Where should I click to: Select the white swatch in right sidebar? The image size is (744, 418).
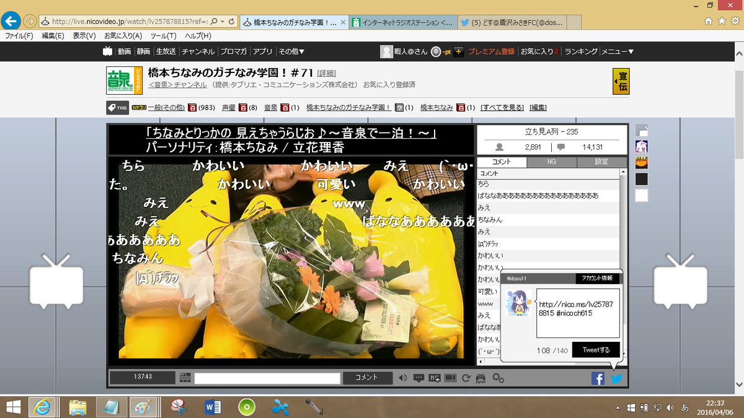point(642,196)
